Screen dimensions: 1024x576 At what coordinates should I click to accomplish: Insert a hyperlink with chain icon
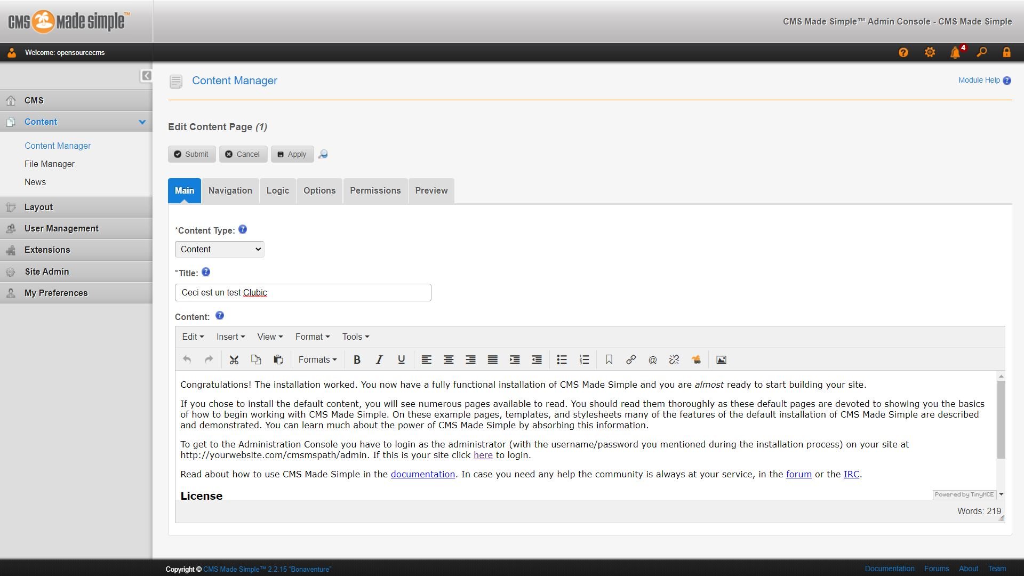[x=631, y=360]
